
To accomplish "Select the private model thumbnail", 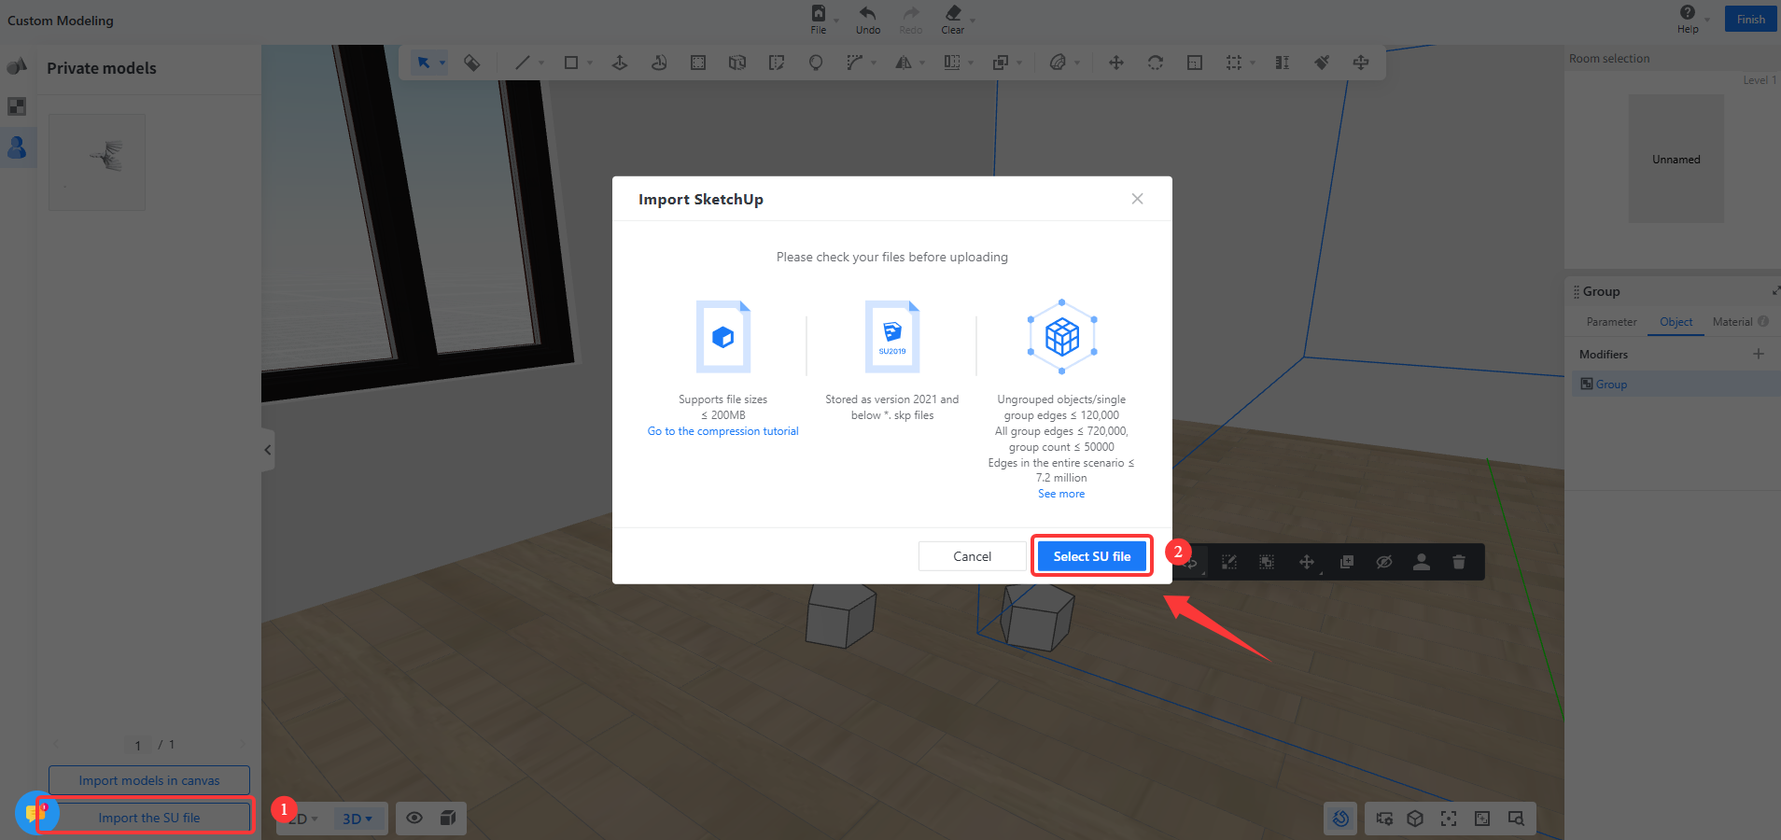I will 97,162.
